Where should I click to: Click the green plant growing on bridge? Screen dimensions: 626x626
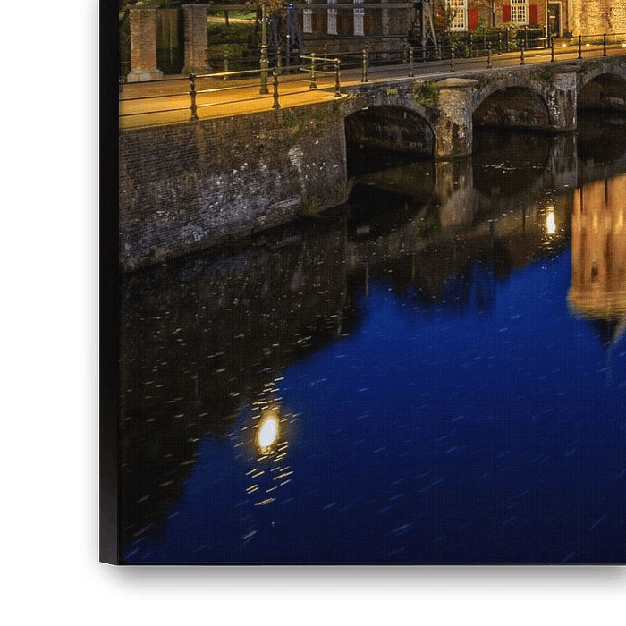pyautogui.click(x=427, y=94)
